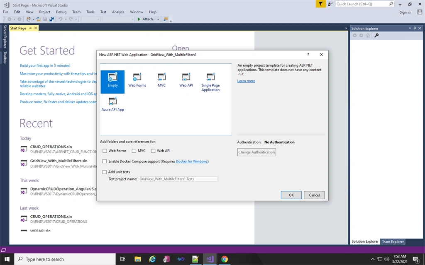Image resolution: width=425 pixels, height=265 pixels.
Task: Open the File menu
Action: coord(5,12)
